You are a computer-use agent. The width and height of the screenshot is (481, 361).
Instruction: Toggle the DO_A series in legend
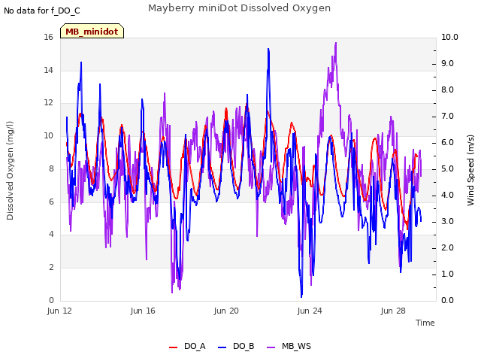pos(187,346)
